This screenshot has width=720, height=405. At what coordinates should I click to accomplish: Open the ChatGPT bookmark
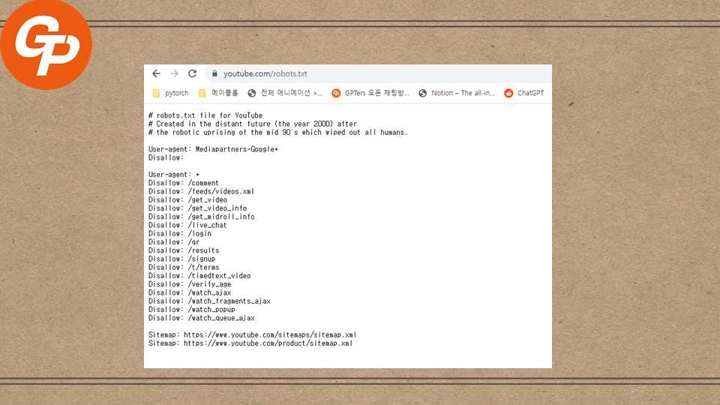click(524, 93)
